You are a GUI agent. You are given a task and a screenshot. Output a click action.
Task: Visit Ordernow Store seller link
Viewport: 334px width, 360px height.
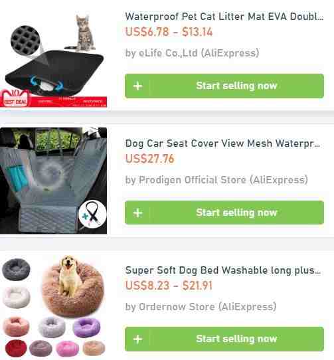pos(201,307)
